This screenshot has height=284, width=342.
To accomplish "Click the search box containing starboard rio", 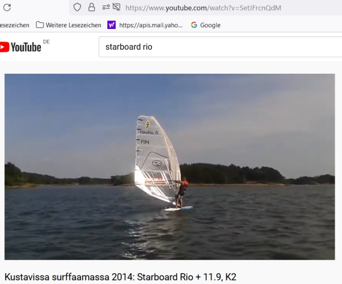I will click(220, 47).
